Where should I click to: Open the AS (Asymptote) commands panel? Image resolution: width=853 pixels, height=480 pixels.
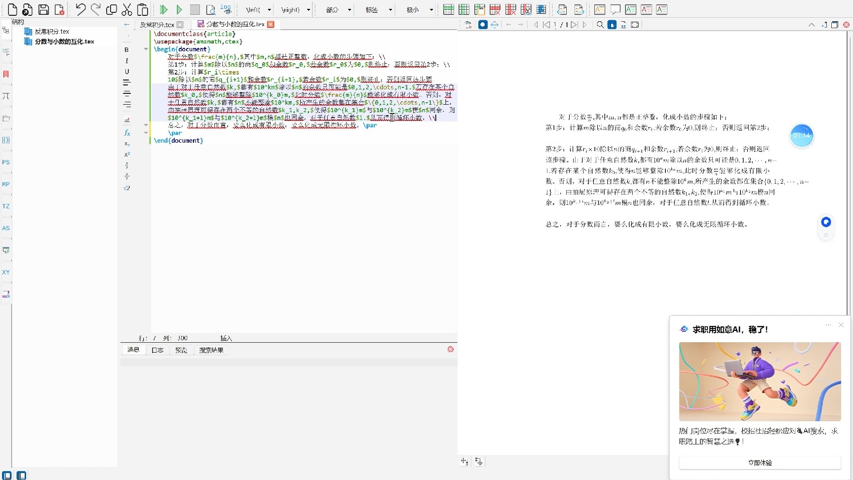6,228
